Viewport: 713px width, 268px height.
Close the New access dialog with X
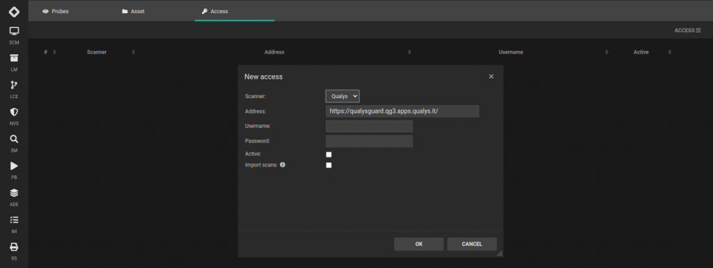(491, 77)
